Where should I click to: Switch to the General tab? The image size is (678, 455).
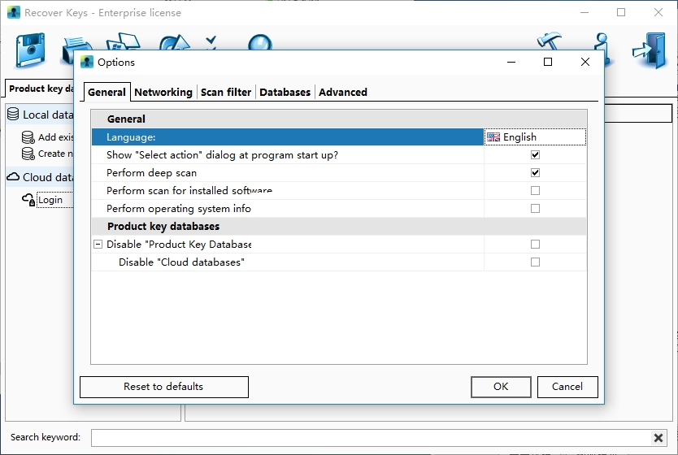106,92
